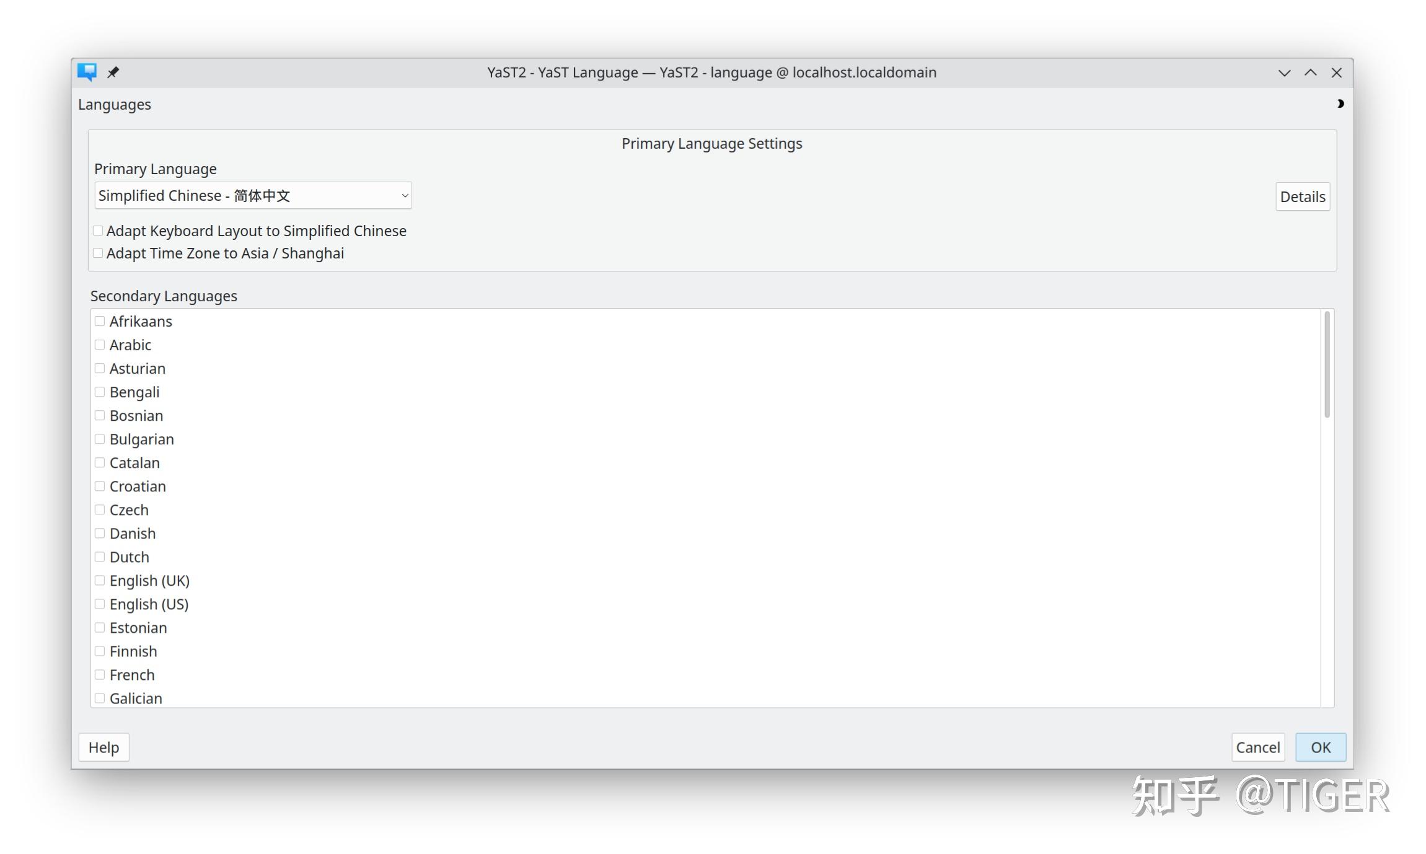Select Estonian from the list
The image size is (1426, 854).
point(100,627)
